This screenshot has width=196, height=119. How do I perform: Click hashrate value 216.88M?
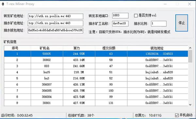[79, 78]
